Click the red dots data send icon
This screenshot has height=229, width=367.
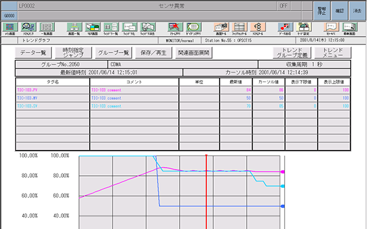click(285, 27)
